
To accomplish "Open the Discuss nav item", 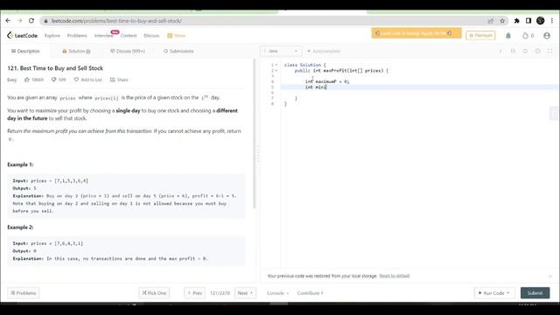I will coord(151,36).
